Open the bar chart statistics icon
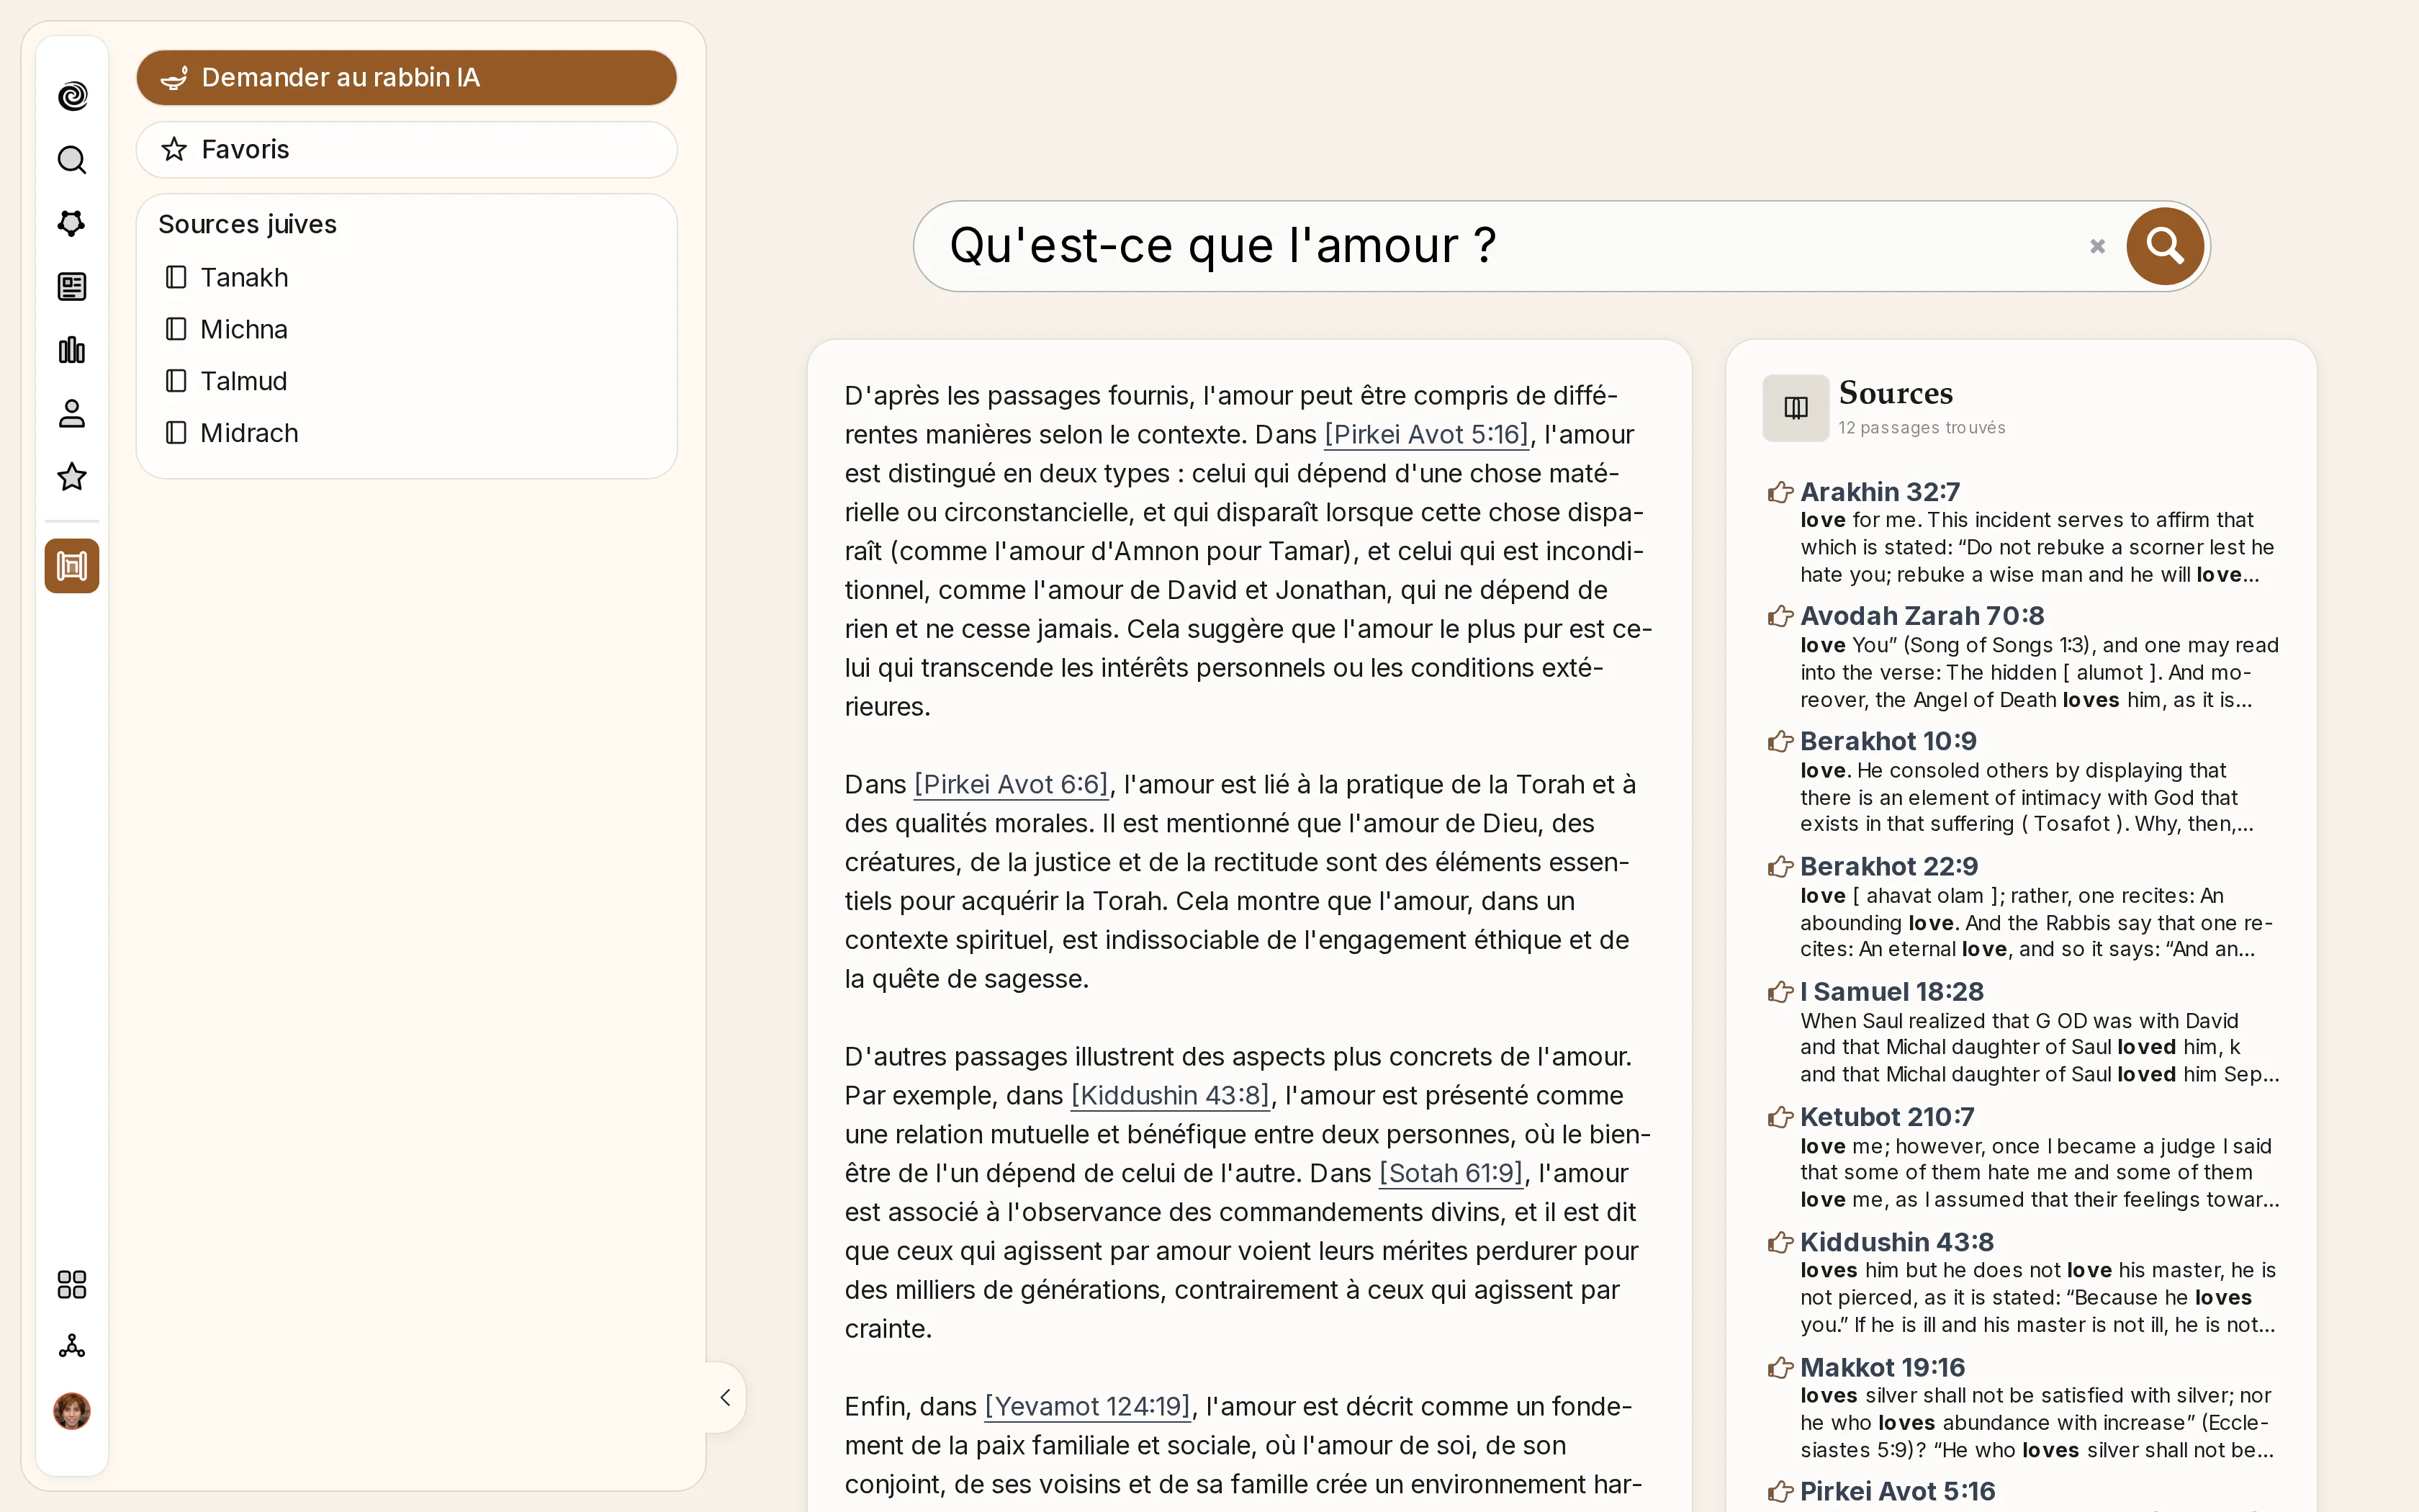2419x1512 pixels. click(x=72, y=350)
